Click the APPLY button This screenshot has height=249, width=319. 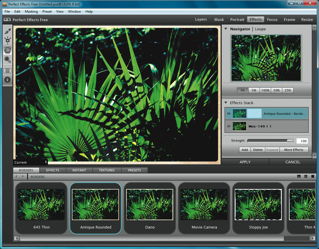[x=245, y=162]
